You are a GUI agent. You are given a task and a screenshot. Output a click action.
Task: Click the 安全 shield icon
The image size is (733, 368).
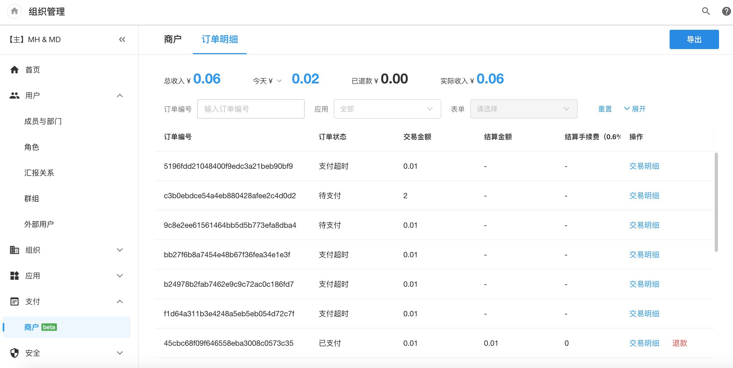(x=15, y=353)
